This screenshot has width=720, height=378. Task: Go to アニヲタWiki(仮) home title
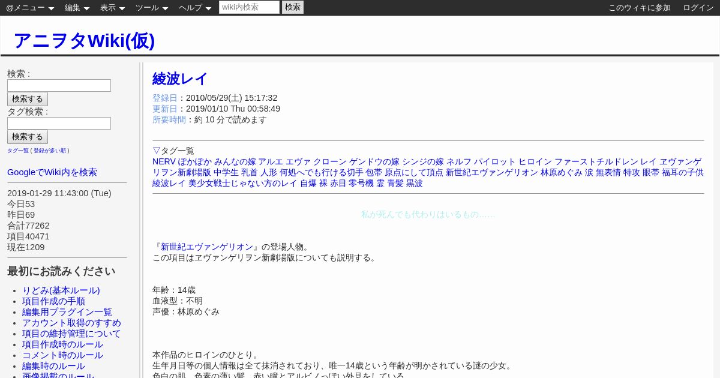coord(84,40)
